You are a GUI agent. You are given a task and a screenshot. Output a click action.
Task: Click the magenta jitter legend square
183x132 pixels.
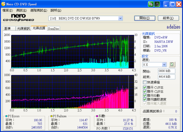97,116
